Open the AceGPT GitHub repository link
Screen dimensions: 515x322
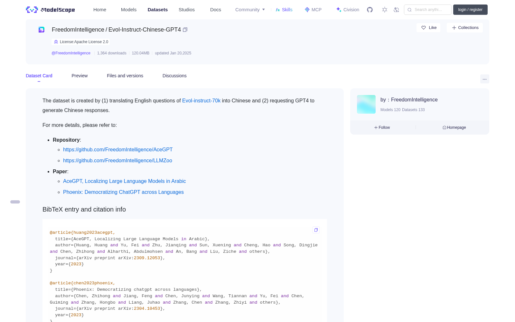(118, 149)
